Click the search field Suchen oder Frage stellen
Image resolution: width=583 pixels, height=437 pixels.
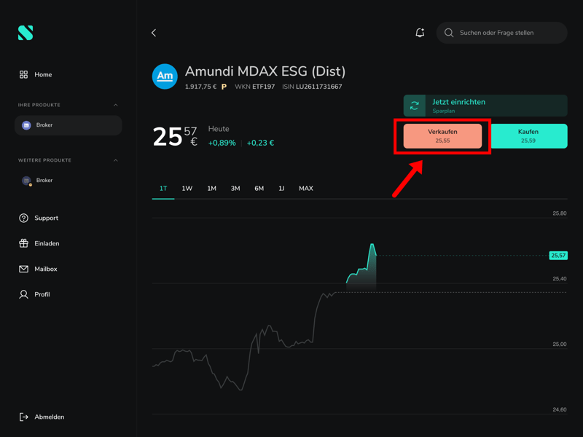(503, 33)
